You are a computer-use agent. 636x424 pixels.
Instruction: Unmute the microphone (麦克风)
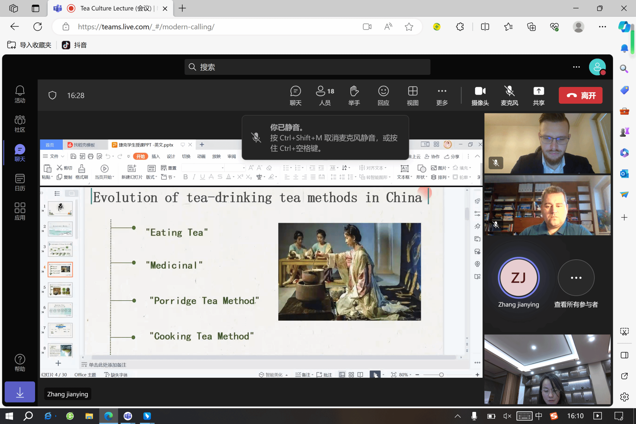(509, 95)
